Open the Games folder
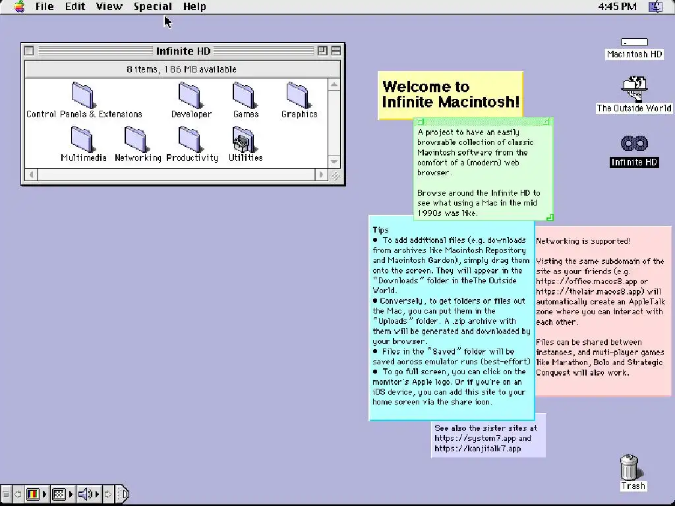This screenshot has width=675, height=506. (244, 95)
